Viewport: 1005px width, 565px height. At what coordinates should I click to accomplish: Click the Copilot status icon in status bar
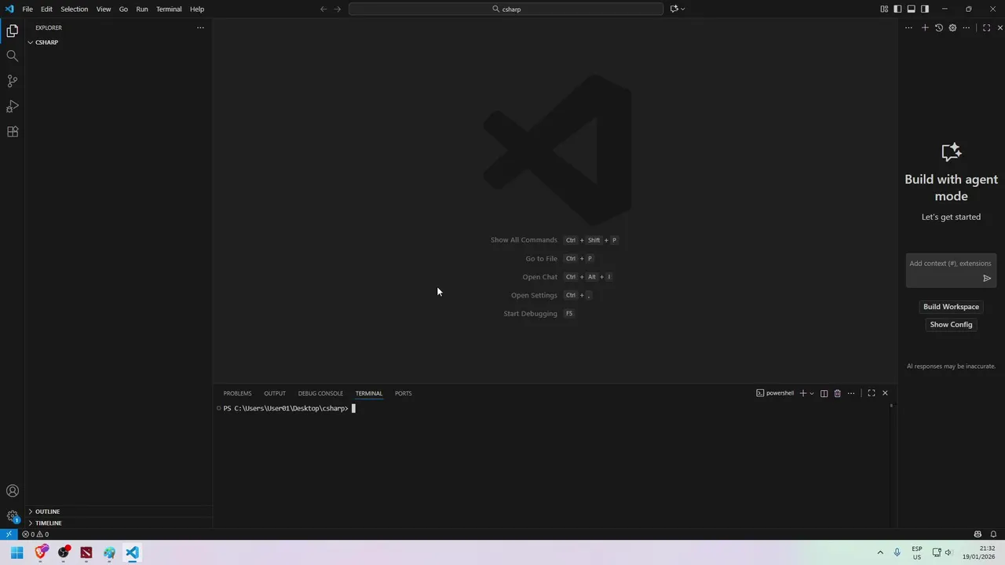[978, 534]
